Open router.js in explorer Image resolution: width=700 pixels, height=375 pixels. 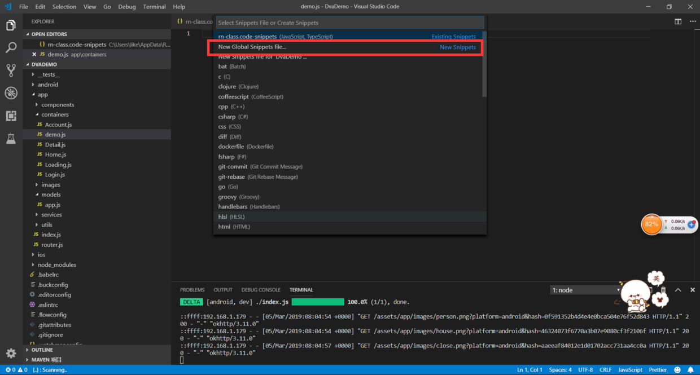pos(52,245)
